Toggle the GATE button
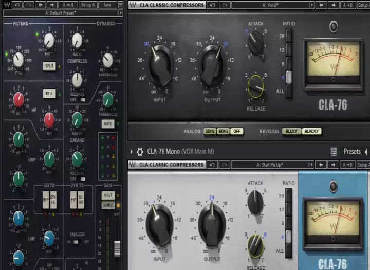 tap(108, 124)
